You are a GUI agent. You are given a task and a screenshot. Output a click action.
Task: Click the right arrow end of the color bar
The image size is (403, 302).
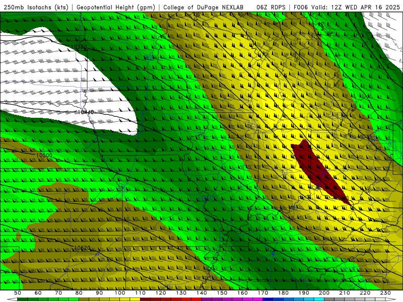tap(391, 299)
